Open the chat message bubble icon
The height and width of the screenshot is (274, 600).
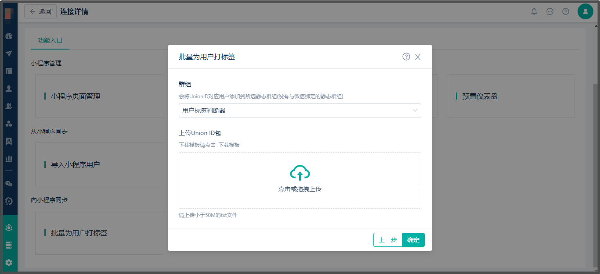click(550, 11)
